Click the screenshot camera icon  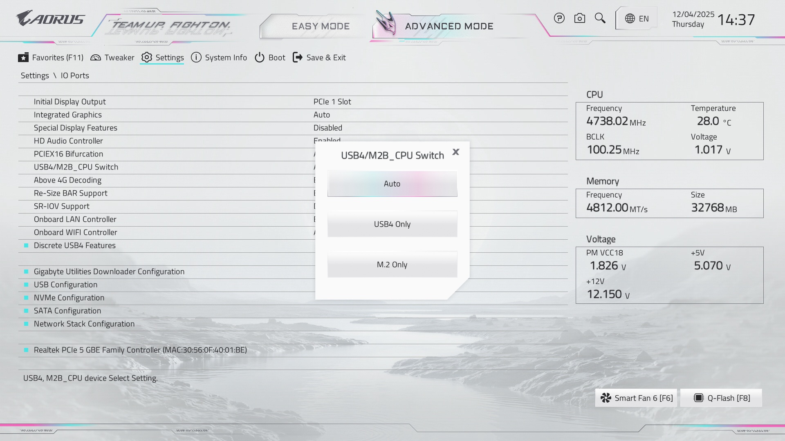pyautogui.click(x=579, y=18)
